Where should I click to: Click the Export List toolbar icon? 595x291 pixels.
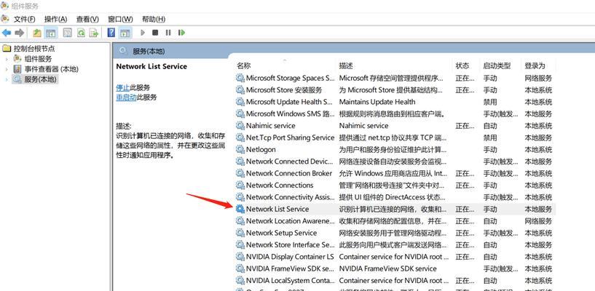[x=94, y=33]
